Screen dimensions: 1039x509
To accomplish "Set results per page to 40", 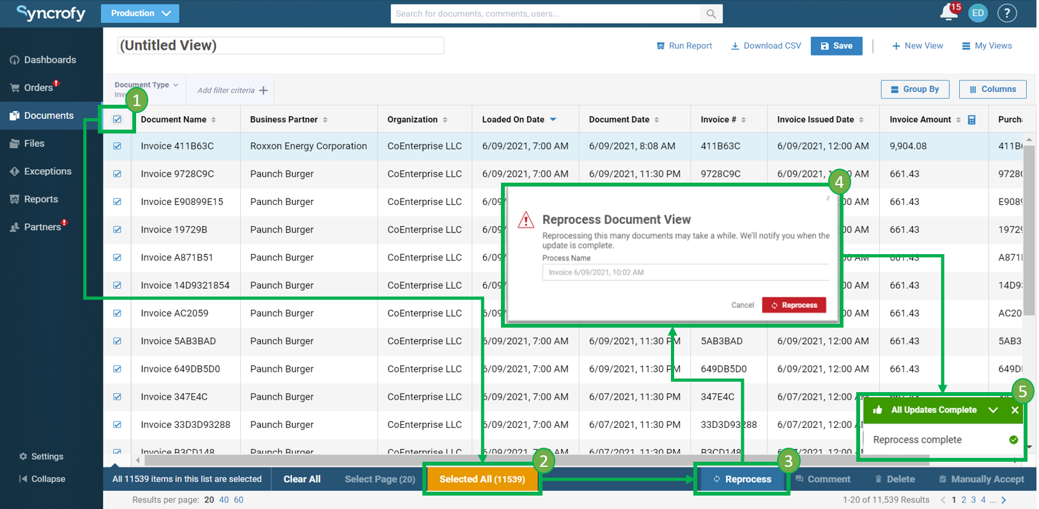I will [224, 500].
